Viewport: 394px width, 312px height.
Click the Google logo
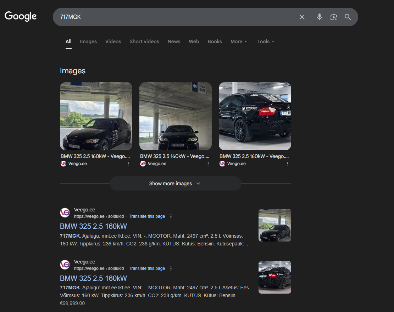(x=21, y=16)
